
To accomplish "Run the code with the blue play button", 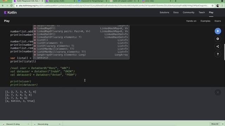I will [x=218, y=31].
